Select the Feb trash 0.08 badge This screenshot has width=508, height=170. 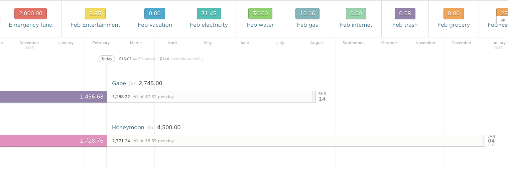click(x=405, y=14)
